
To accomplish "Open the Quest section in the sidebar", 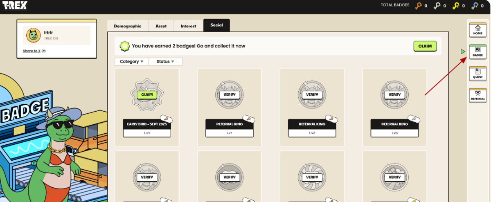I will pos(477,74).
